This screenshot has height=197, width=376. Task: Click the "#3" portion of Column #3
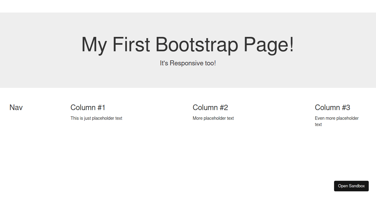point(346,107)
